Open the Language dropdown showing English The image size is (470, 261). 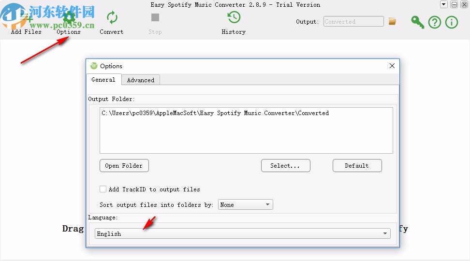[x=242, y=233]
